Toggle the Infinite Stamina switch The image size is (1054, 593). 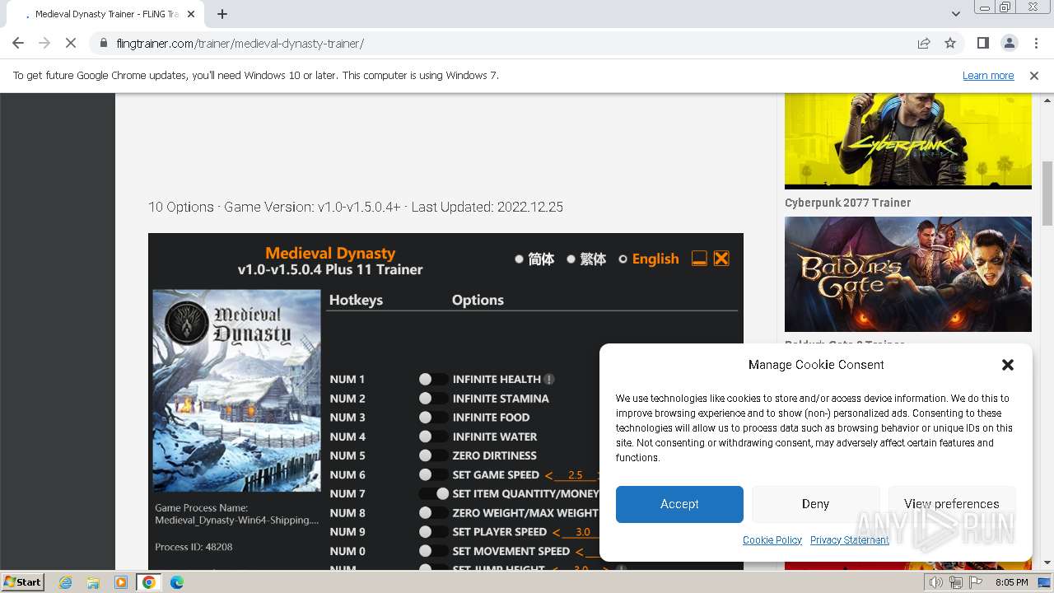(433, 399)
